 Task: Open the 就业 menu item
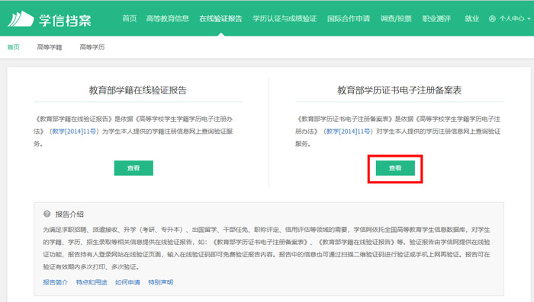click(471, 18)
